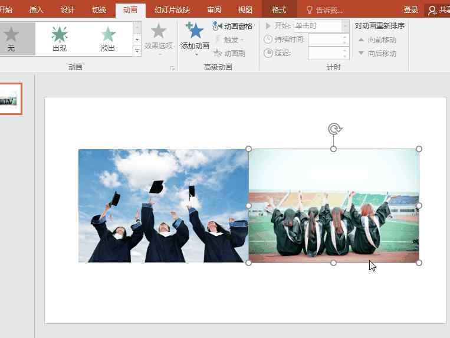Click 向后移动 move later
The width and height of the screenshot is (450, 338).
pyautogui.click(x=377, y=53)
